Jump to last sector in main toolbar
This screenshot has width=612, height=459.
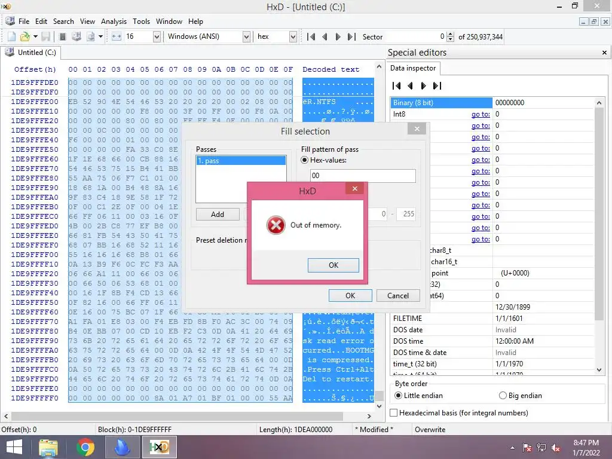351,36
